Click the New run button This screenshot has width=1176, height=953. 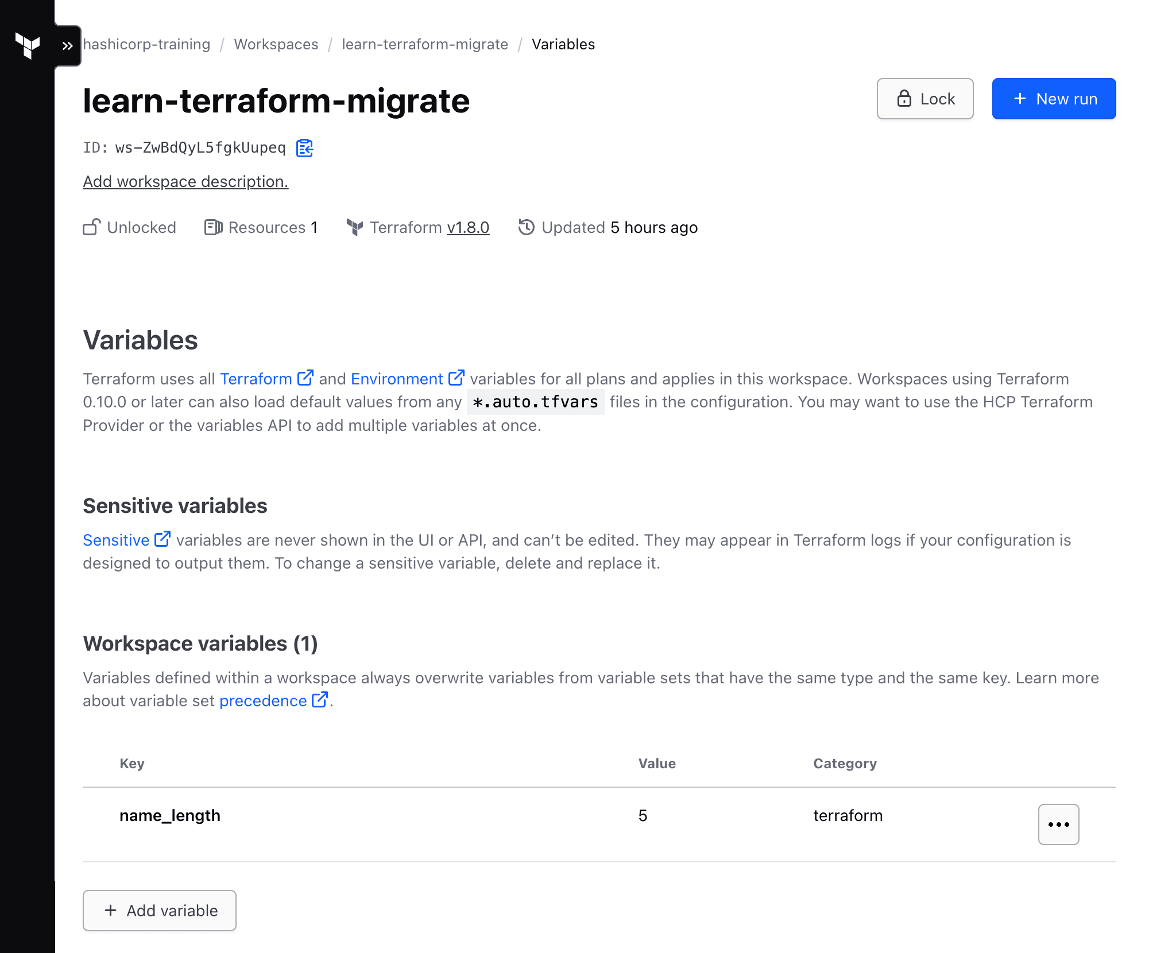pyautogui.click(x=1054, y=98)
